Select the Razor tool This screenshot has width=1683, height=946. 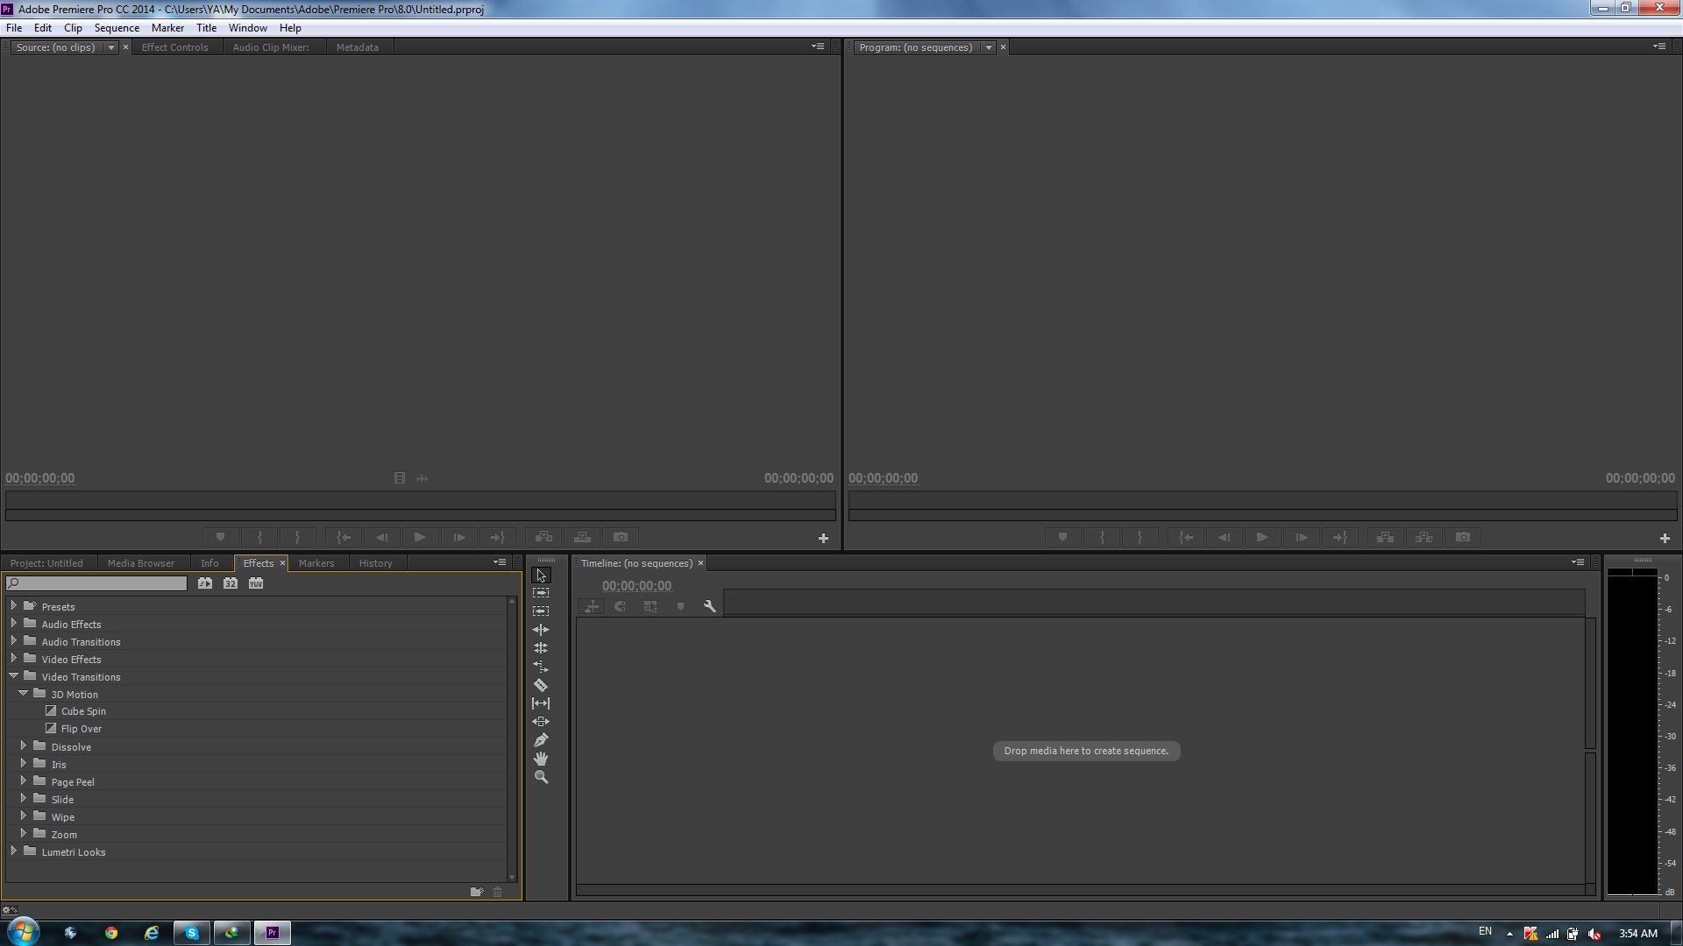tap(541, 685)
